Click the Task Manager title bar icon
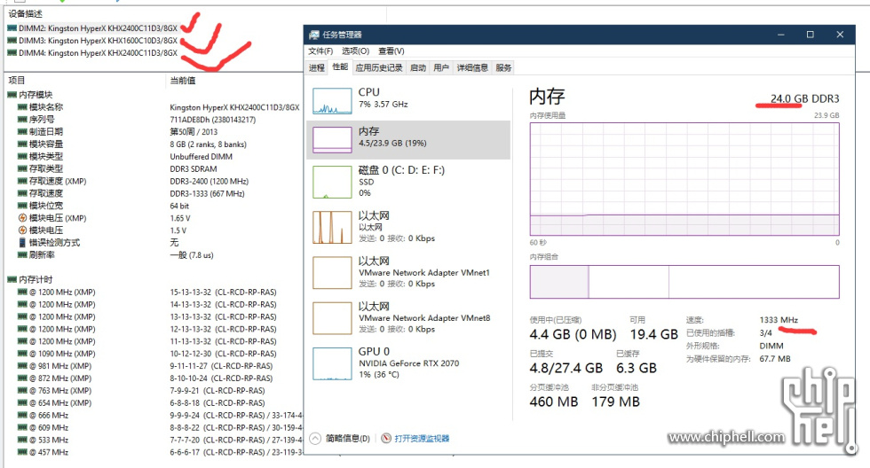Image resolution: width=870 pixels, height=468 pixels. (314, 35)
